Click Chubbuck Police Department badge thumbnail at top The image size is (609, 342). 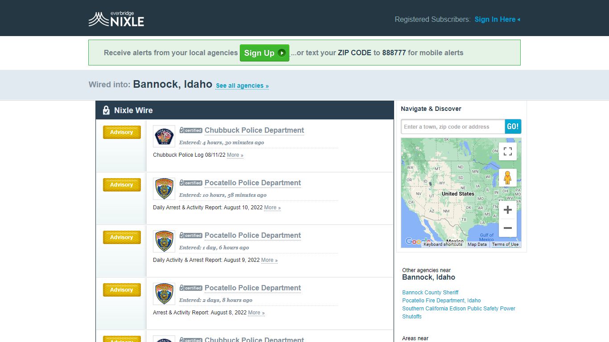164,136
